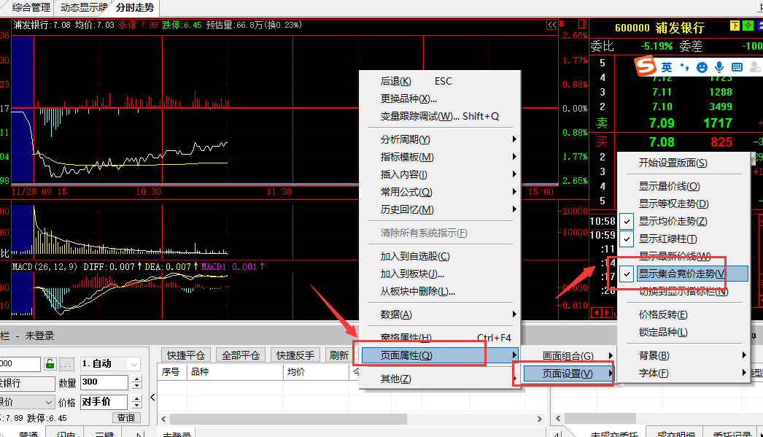Click the green lightning bolt icon
The height and width of the screenshot is (437, 763).
(748, 26)
